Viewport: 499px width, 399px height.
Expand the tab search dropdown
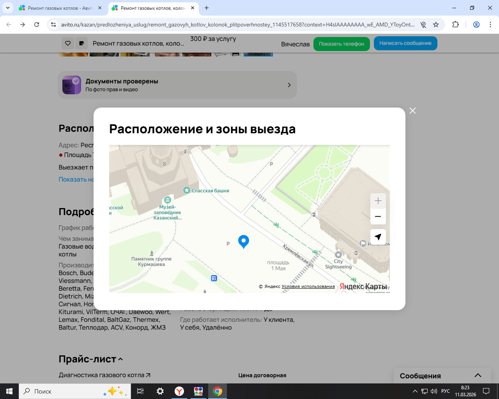click(8, 8)
